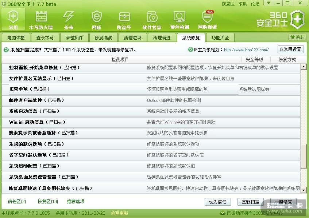The image size is (309, 218).
Task: Select the 控制面板.开始菜单修复 row
Action: click(151, 68)
